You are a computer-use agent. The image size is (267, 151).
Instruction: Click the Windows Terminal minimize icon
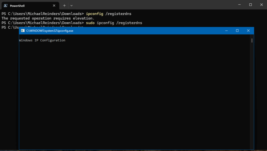tap(239, 4)
